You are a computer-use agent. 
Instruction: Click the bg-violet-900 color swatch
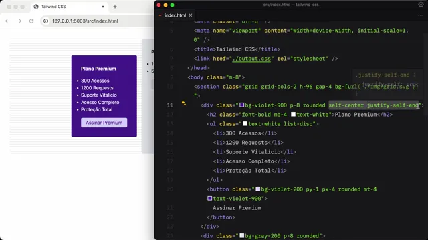242,105
